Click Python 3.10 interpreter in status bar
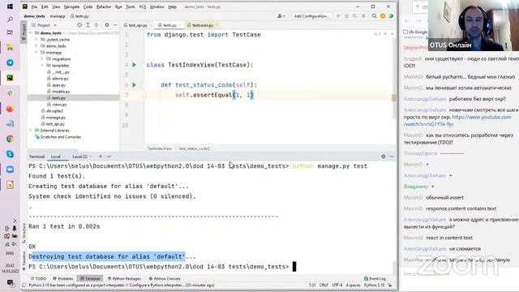This screenshot has width=519, height=292. tap(374, 285)
